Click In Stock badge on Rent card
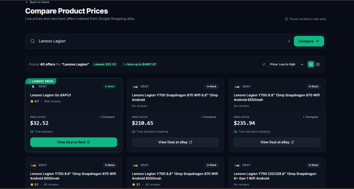354x189 pixels. (x=110, y=87)
